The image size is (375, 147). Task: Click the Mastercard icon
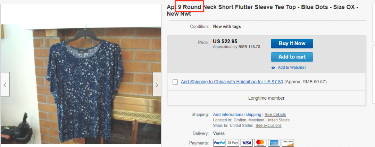click(260, 143)
